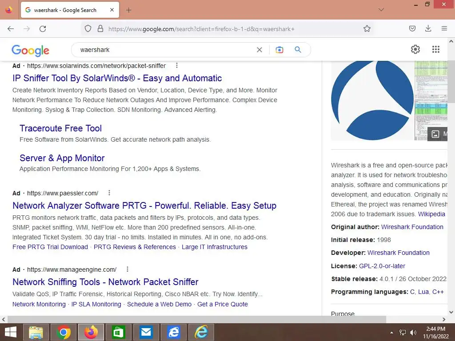The width and height of the screenshot is (455, 341).
Task: Expand the list all tabs chevron
Action: 381,10
